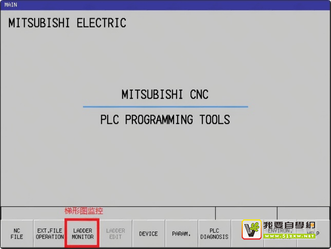The image size is (331, 249).
Task: Click the blue divider line under the title
Action: pos(165,107)
